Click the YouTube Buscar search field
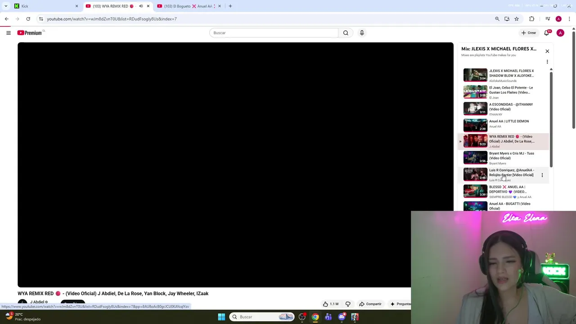The image size is (576, 324). 274,32
